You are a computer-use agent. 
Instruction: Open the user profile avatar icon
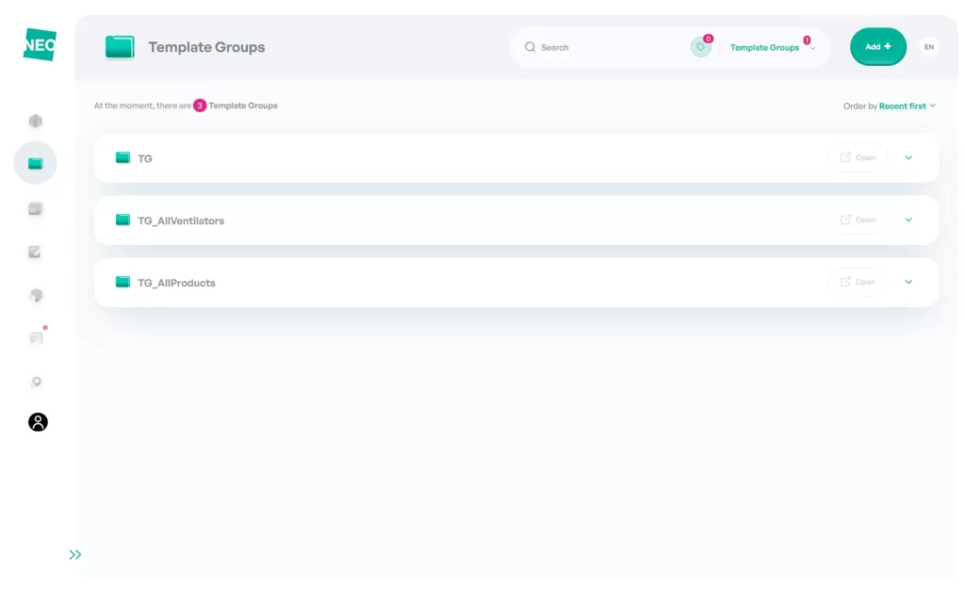coord(38,421)
